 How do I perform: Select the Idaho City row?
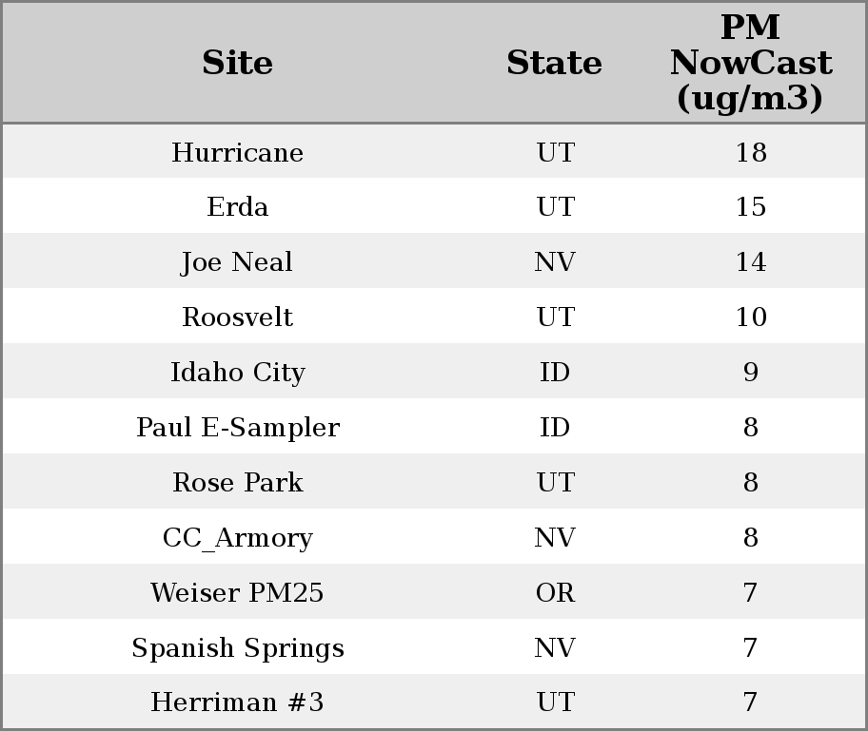click(237, 373)
